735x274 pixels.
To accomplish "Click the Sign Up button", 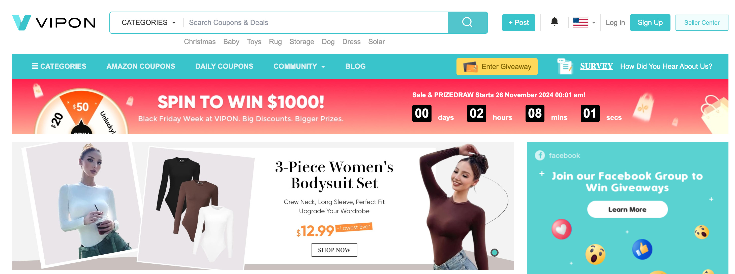I will (x=650, y=22).
